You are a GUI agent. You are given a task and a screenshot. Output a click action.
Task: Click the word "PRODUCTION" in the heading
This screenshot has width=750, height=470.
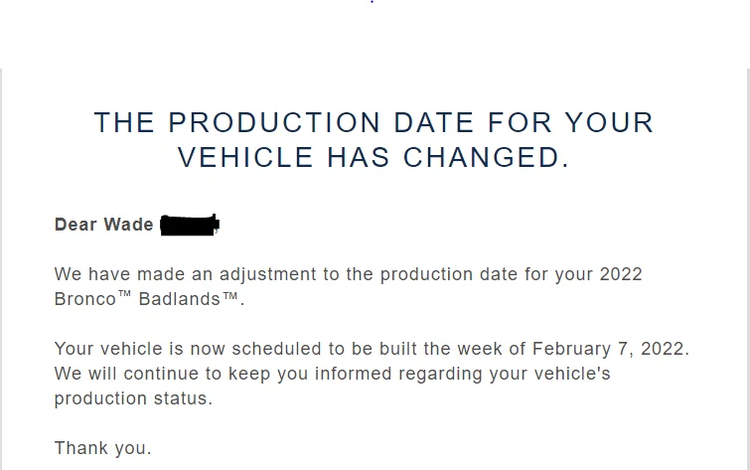tap(274, 122)
